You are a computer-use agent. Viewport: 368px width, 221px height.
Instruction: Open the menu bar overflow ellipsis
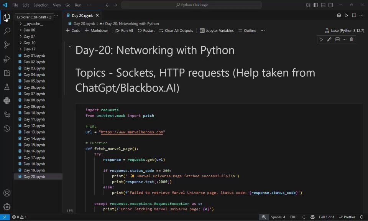coord(89,5)
